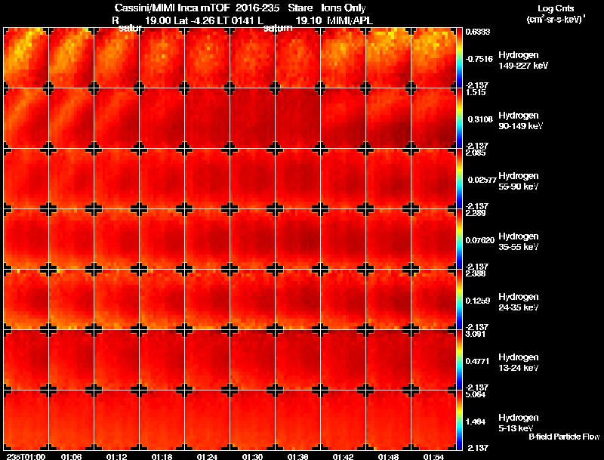604x460 pixels.
Task: Click the 01:18 time label
Action: (x=162, y=457)
